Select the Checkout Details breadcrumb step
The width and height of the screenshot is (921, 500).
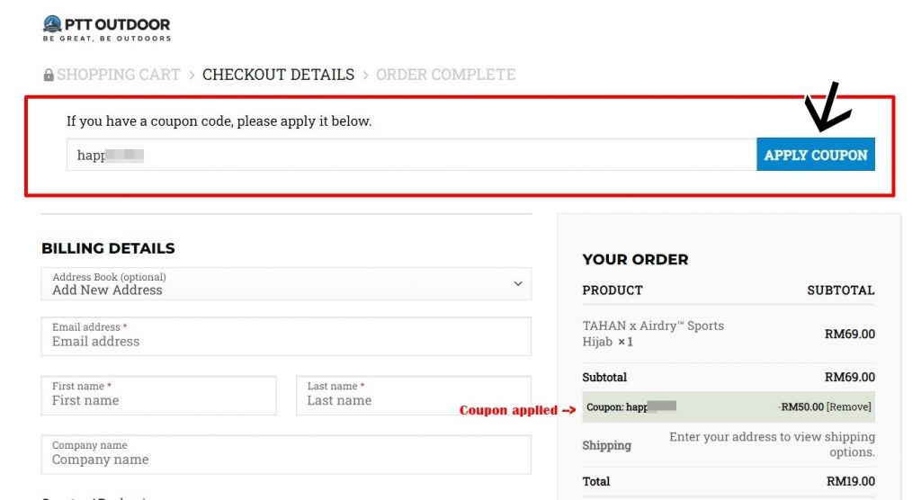point(278,75)
